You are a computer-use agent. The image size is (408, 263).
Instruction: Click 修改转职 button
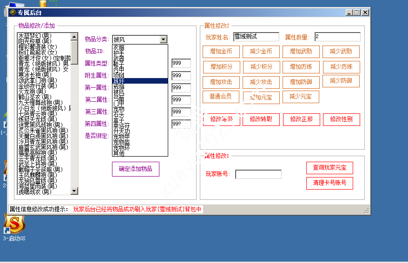[x=261, y=119]
